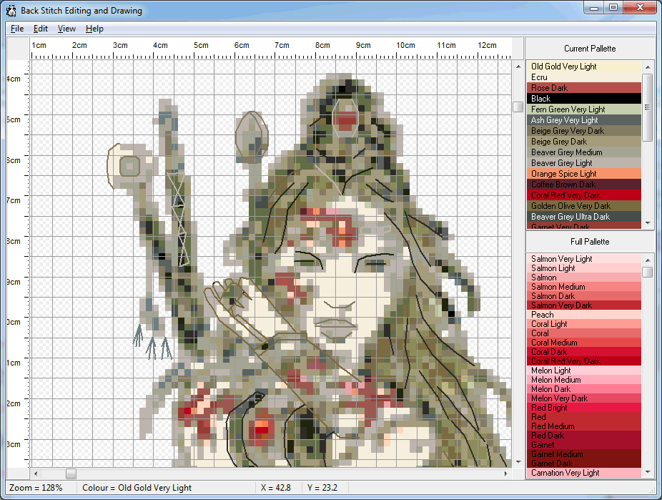Pick Rose Dark from Current Pallette

584,88
